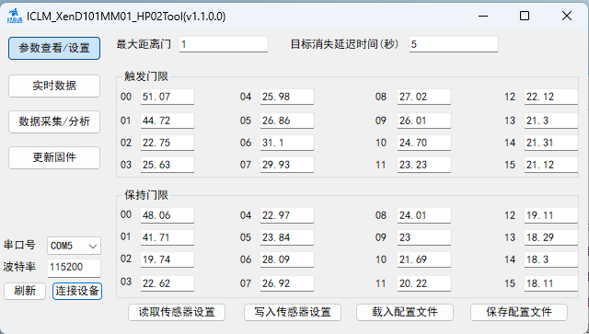Image resolution: width=589 pixels, height=334 pixels.
Task: Click 保持门限 gate 11 field 20.22
Action: click(424, 283)
